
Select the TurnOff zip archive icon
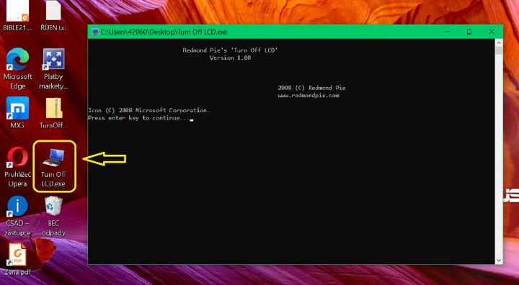click(53, 113)
